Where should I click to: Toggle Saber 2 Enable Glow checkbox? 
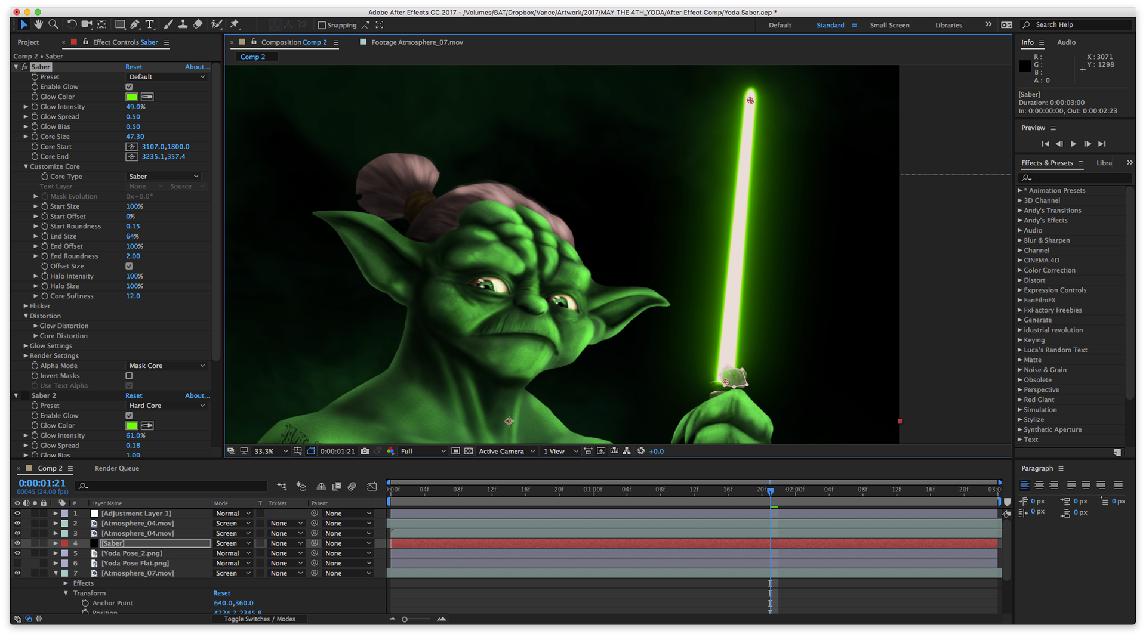pos(129,416)
